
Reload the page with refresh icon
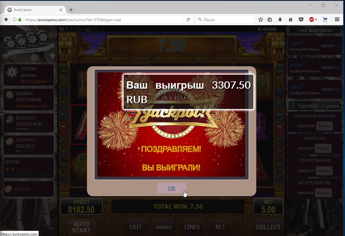tap(188, 19)
